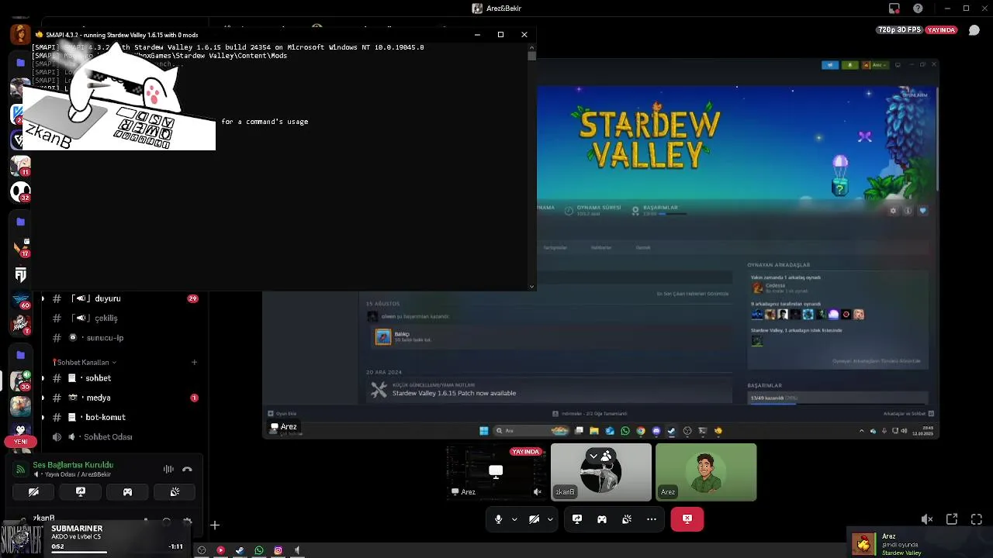Toggle noise suppression waveform icon
The width and height of the screenshot is (993, 558).
tap(168, 469)
